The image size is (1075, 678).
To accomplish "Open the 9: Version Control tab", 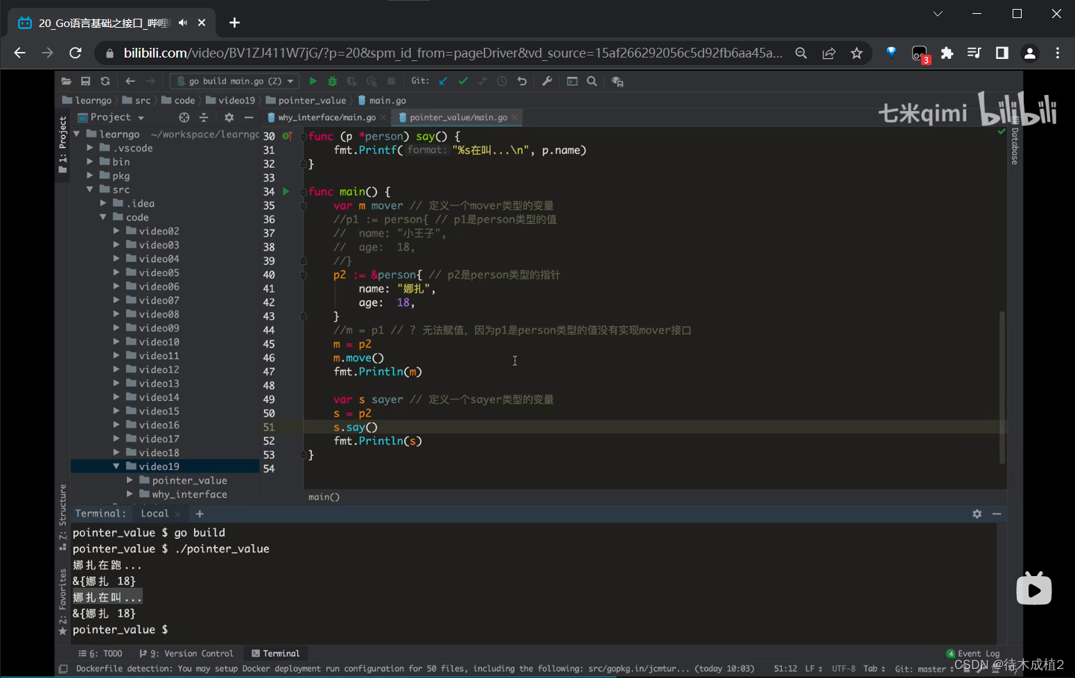I will (x=186, y=654).
